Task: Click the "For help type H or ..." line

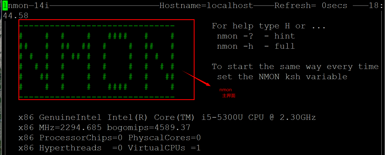Action: [269, 26]
